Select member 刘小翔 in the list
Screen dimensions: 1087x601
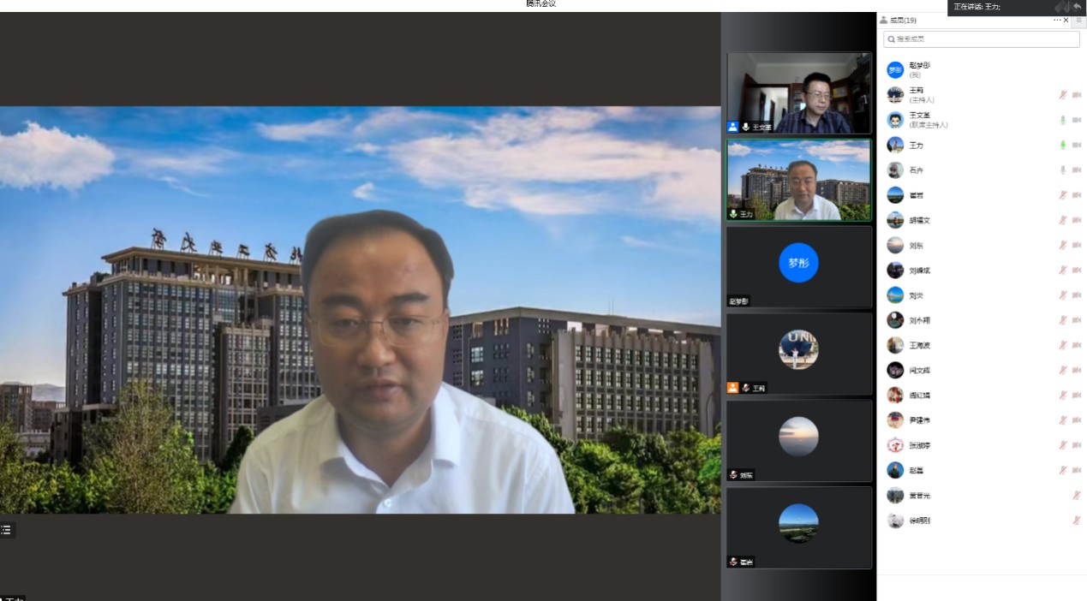pyautogui.click(x=919, y=320)
